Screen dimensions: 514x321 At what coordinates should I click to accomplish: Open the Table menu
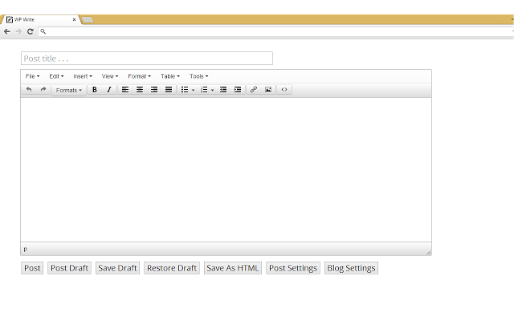click(x=170, y=76)
